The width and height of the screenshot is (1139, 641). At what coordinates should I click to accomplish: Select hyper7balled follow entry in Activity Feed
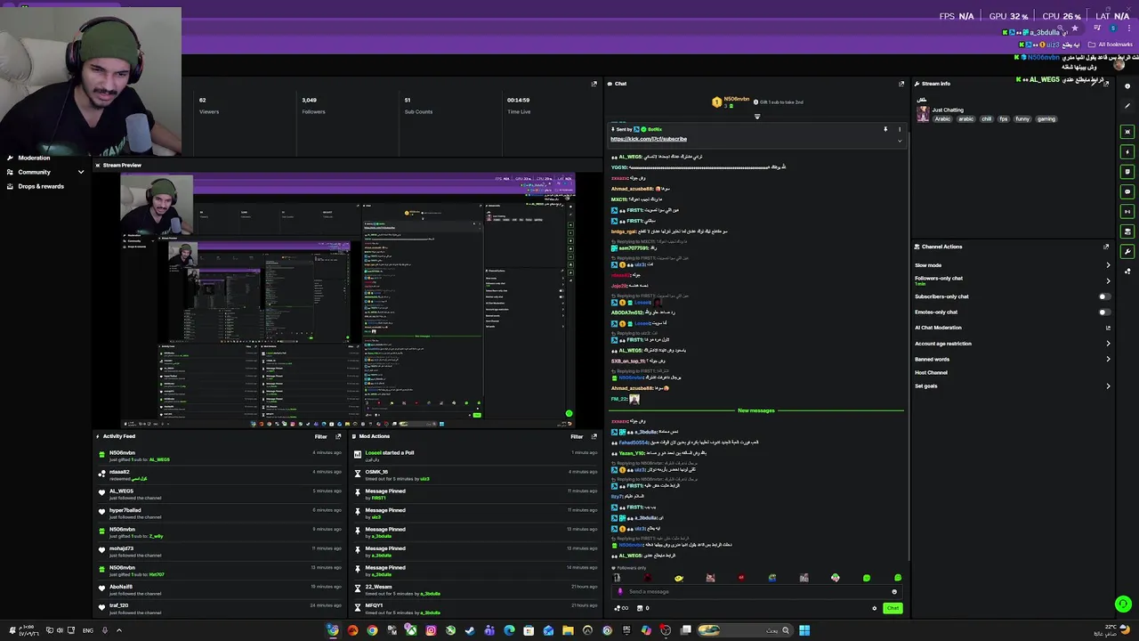(x=220, y=513)
